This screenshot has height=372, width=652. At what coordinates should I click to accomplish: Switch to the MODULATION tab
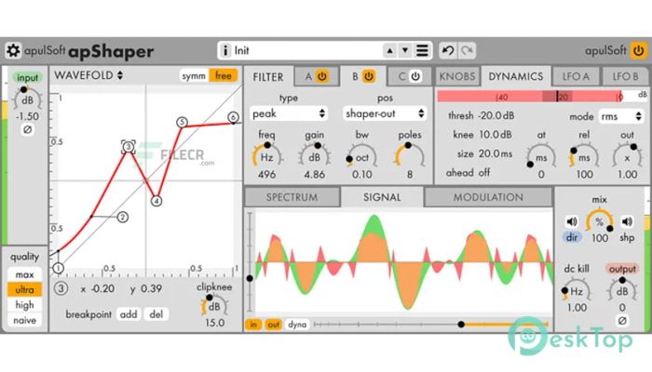point(488,197)
